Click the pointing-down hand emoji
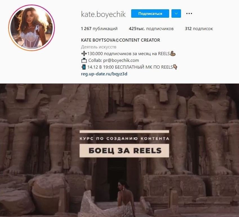This screenshot has width=239, height=217. 175,67
